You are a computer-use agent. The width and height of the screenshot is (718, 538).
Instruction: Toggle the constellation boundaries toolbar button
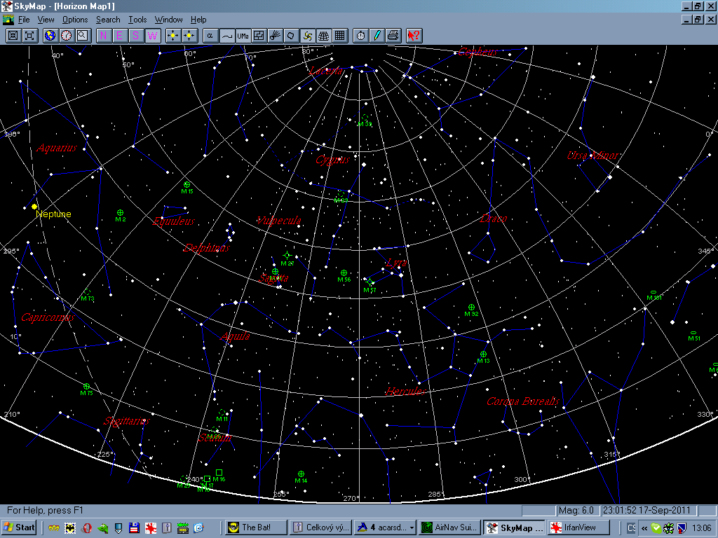[x=259, y=36]
